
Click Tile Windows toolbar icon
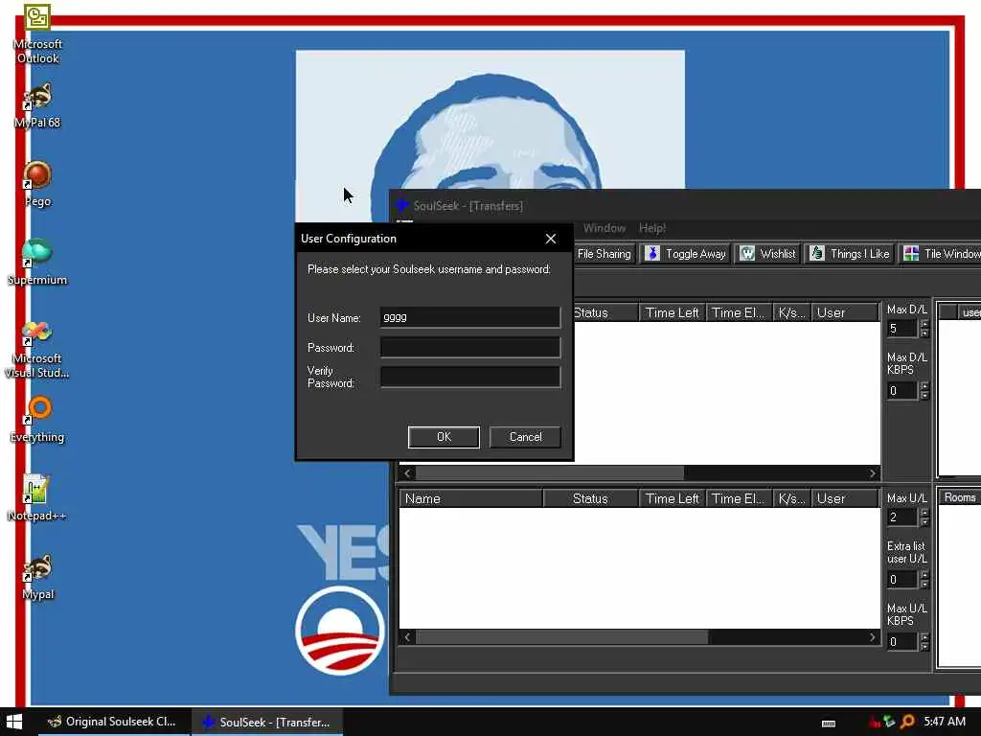912,253
